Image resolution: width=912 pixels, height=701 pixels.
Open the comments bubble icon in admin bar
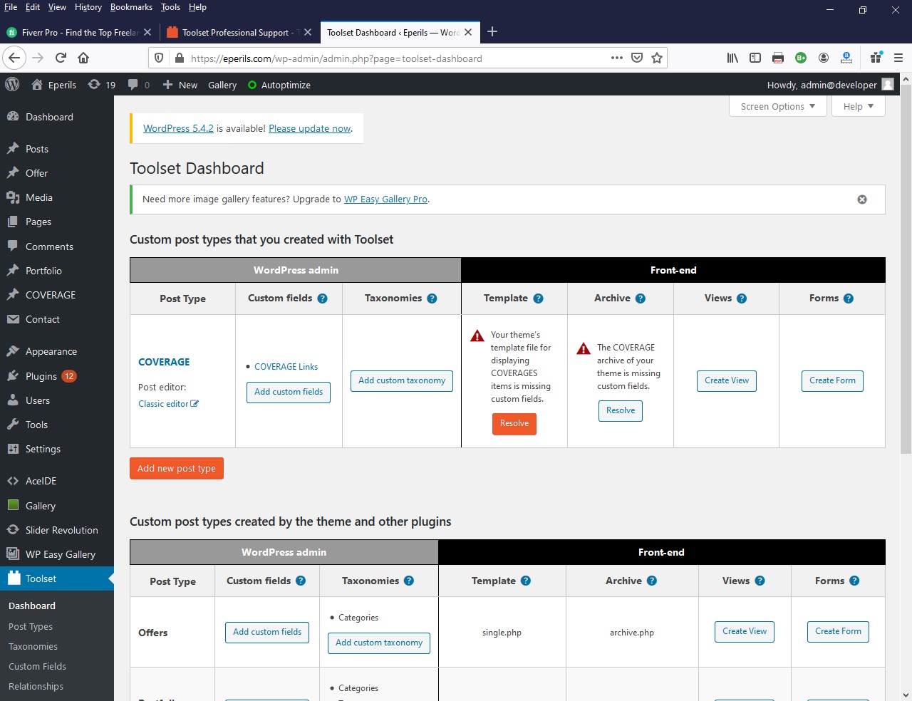pos(138,85)
